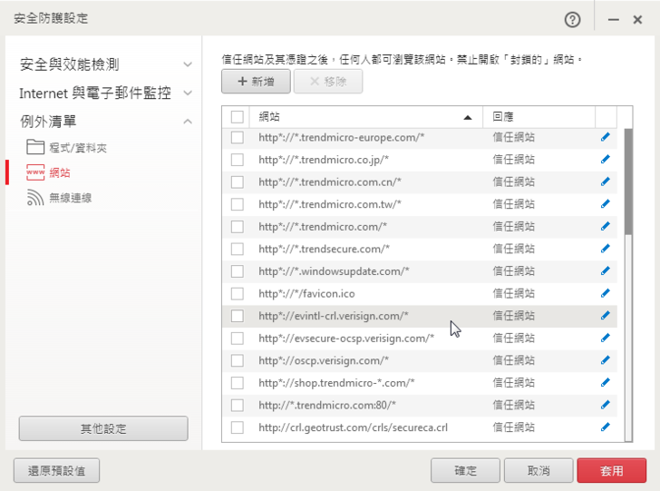This screenshot has height=491, width=660.
Task: Click pencil icon for oscp.verisign.com row
Action: click(606, 360)
